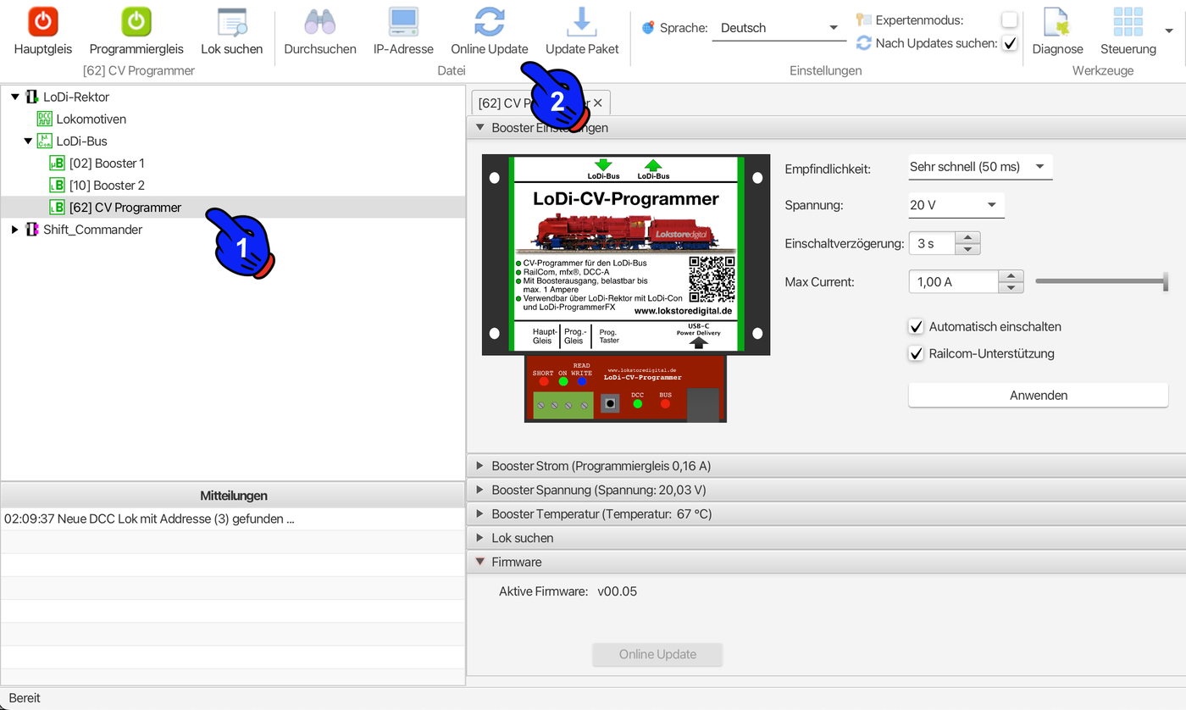The image size is (1186, 710).
Task: Expand the Booster Strom section
Action: pyautogui.click(x=480, y=466)
